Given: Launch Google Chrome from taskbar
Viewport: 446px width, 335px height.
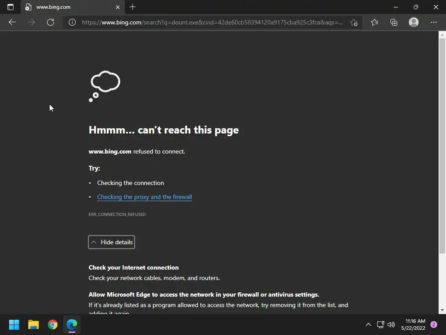Looking at the screenshot, I should click(53, 325).
